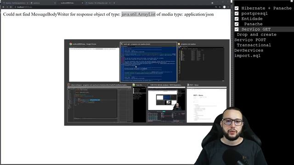The height and width of the screenshot is (165, 294).
Task: Click the 'application/json' text in error message
Action: 199,14
